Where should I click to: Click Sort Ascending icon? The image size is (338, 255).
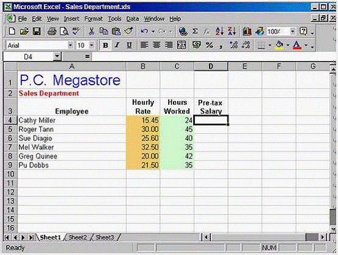[x=219, y=32]
